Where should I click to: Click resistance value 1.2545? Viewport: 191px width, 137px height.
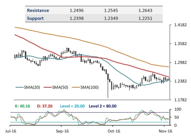[111, 10]
